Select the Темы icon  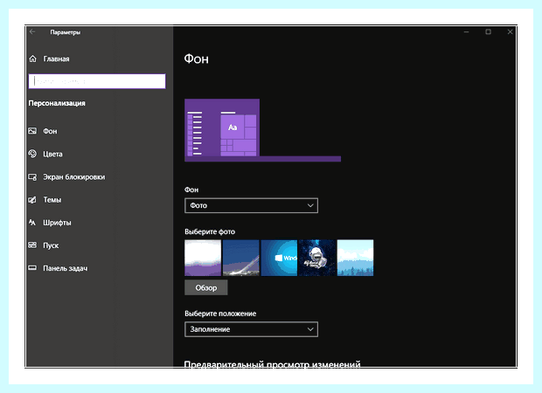32,200
